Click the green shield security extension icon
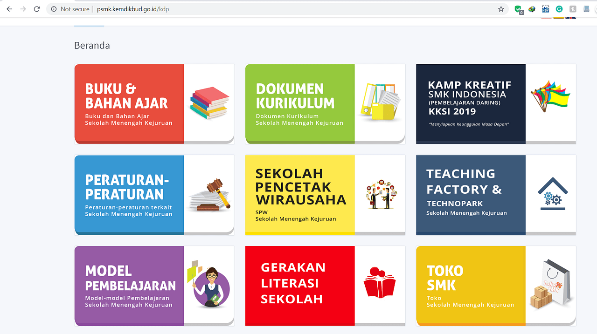The height and width of the screenshot is (334, 597). [518, 9]
